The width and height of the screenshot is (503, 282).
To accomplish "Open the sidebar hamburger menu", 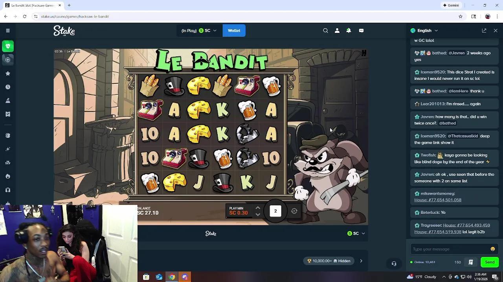I will (7, 30).
